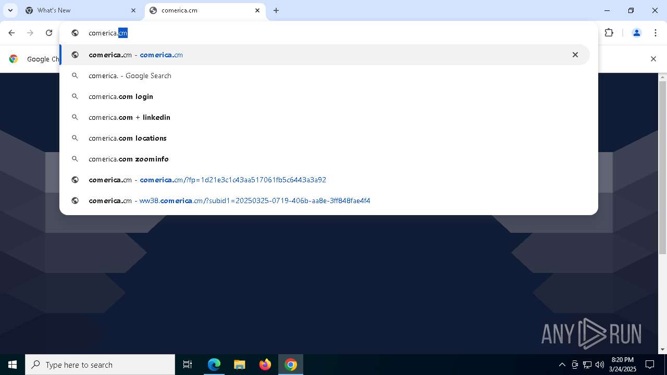Image resolution: width=667 pixels, height=375 pixels.
Task: Launch Firefox from taskbar
Action: click(265, 365)
